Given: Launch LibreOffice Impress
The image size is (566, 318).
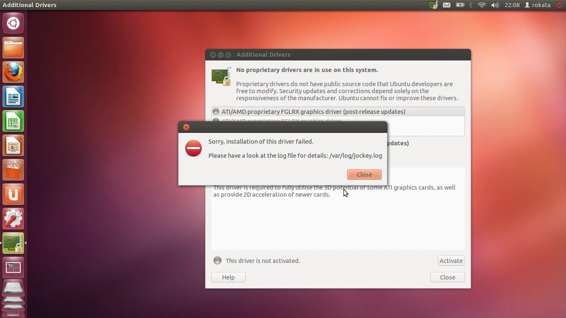Looking at the screenshot, I should tap(13, 145).
